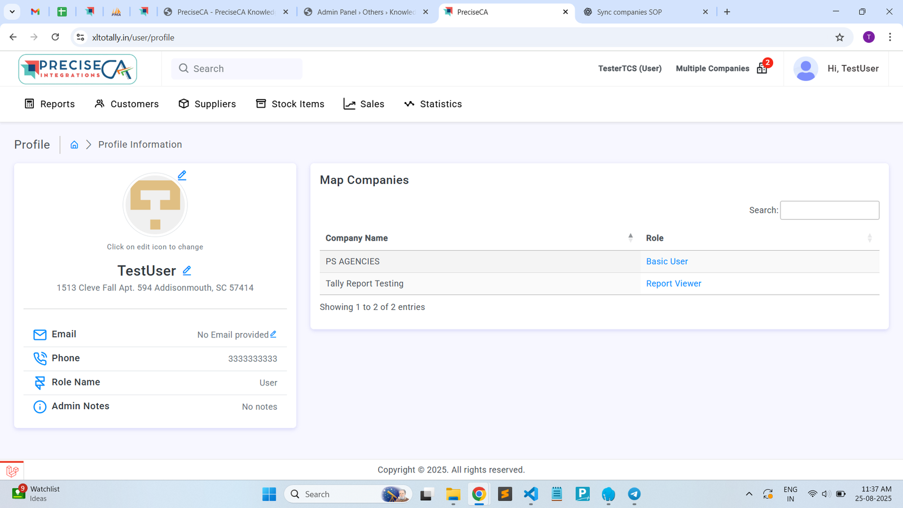
Task: Expand the Hi, TestUser account menu
Action: [852, 68]
